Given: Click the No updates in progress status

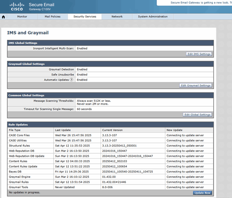Looking at the screenshot, I should click(25, 193).
